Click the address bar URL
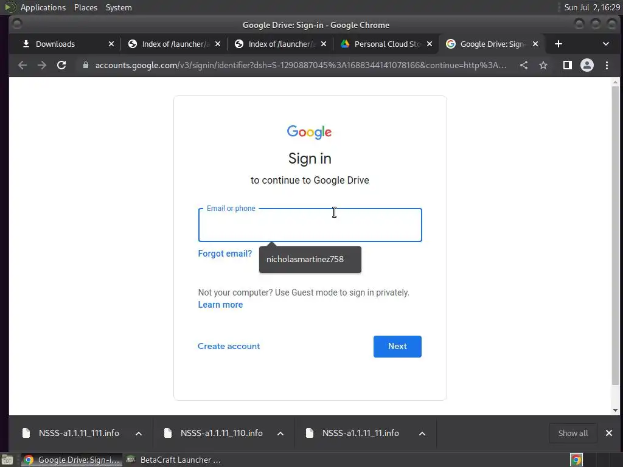This screenshot has width=623, height=467. pyautogui.click(x=301, y=65)
